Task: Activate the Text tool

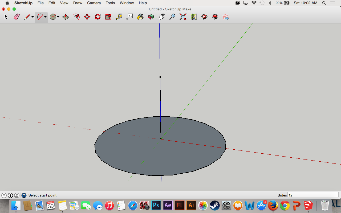Action: (129, 17)
